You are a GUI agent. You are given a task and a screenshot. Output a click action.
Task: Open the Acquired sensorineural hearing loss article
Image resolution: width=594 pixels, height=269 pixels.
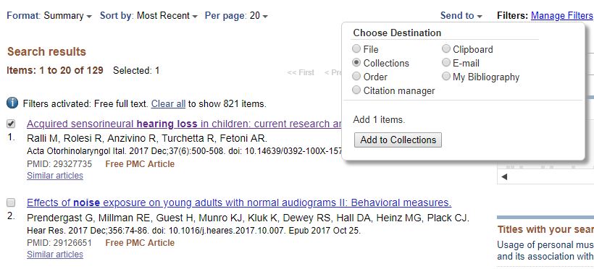pyautogui.click(x=185, y=124)
